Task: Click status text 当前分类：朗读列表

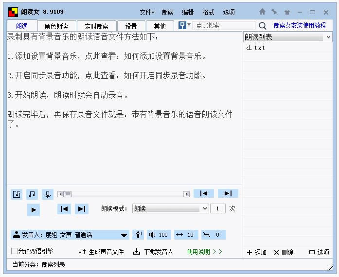Action: pyautogui.click(x=38, y=264)
